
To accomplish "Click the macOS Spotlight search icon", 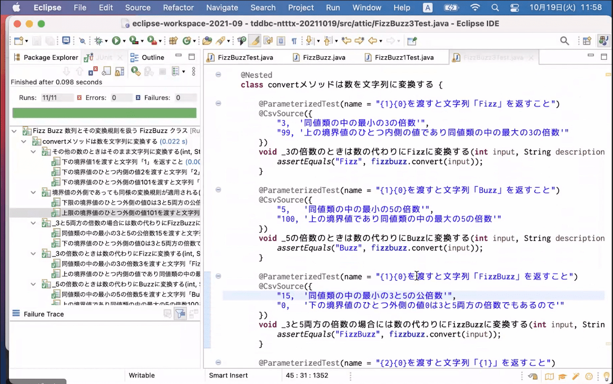I will [494, 8].
